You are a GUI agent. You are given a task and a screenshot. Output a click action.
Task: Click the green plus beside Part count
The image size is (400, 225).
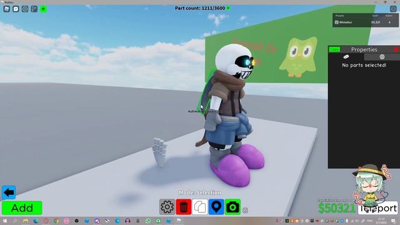coord(228,8)
